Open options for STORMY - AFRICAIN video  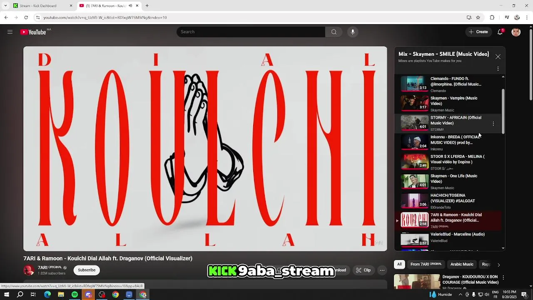[493, 124]
